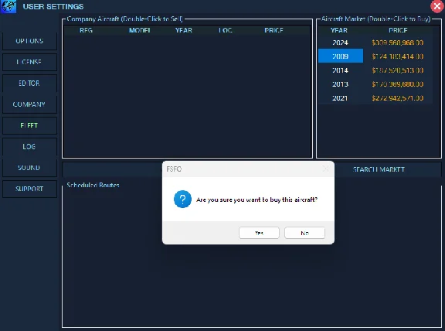Go to the Company section
Screen dimensions: 445x331
pos(29,104)
